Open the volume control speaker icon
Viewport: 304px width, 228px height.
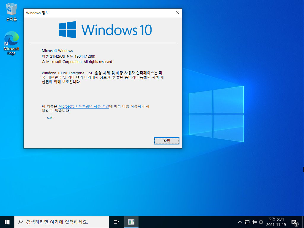(x=254, y=222)
